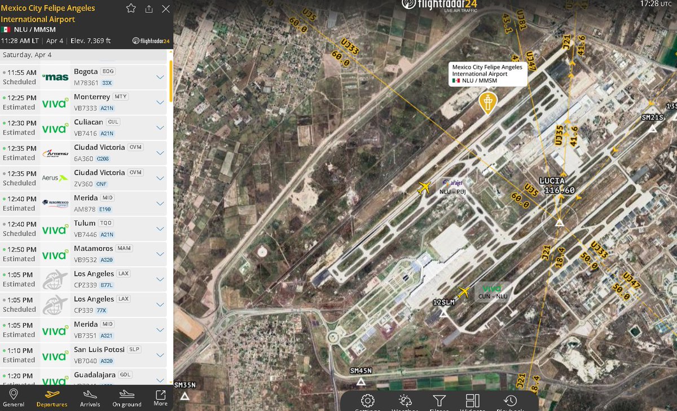Expand the Monterrey VB7333 flight row

tap(160, 102)
